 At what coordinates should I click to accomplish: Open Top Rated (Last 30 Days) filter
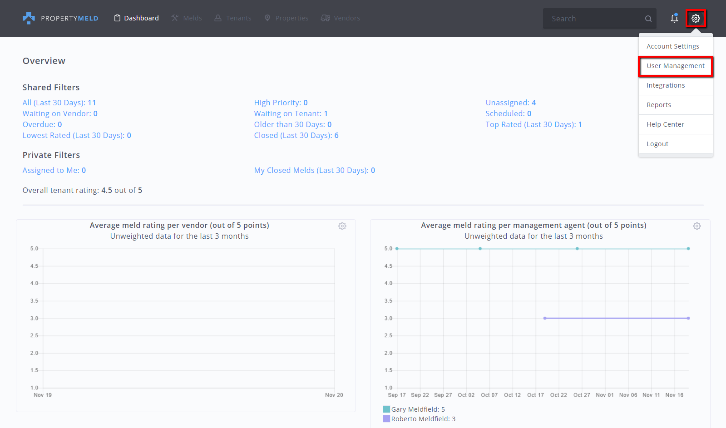pyautogui.click(x=533, y=124)
